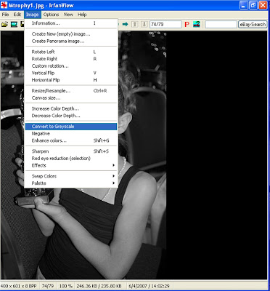This screenshot has width=270, height=291.
Task: Open the View menu
Action: coord(68,15)
